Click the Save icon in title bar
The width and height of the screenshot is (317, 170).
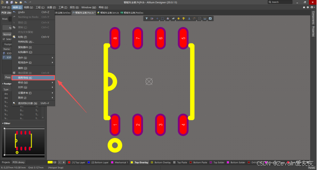click(7, 2)
